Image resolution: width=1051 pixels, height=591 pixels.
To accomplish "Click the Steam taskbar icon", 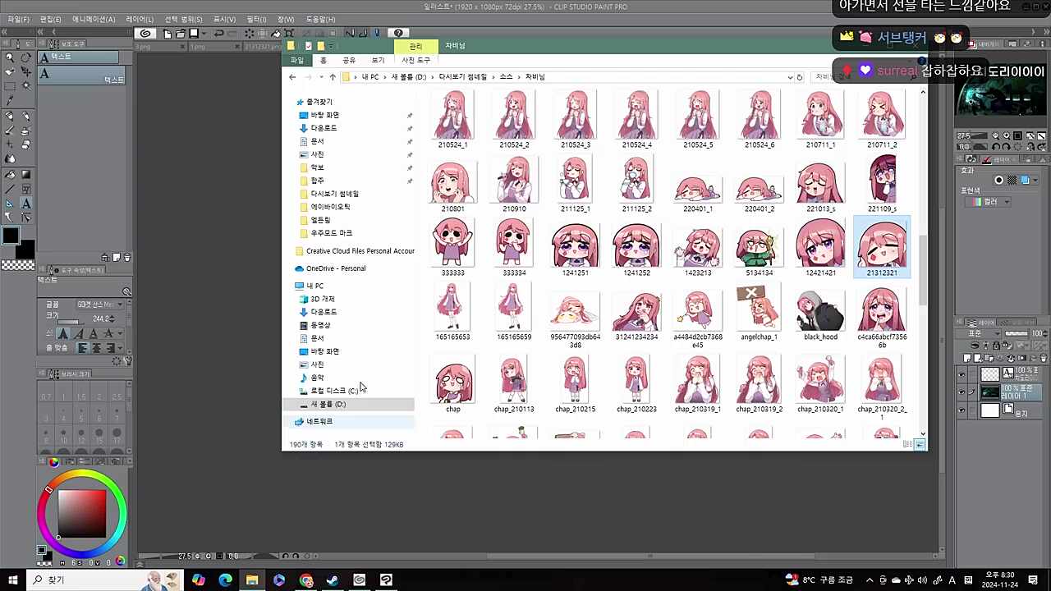I will click(x=333, y=580).
